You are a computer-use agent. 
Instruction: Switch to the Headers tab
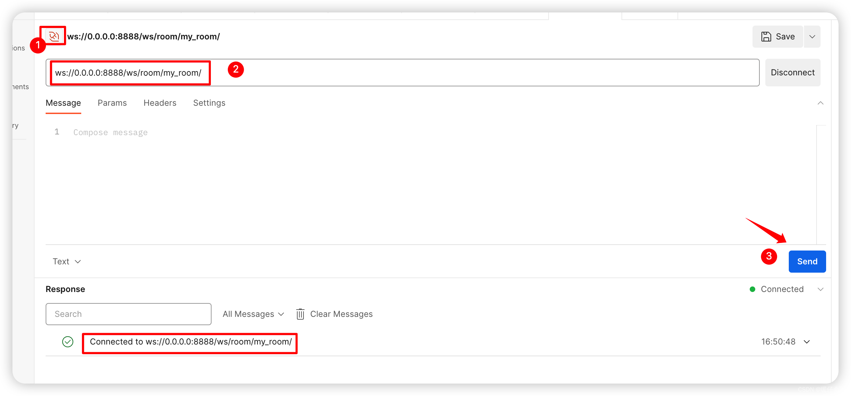[160, 103]
